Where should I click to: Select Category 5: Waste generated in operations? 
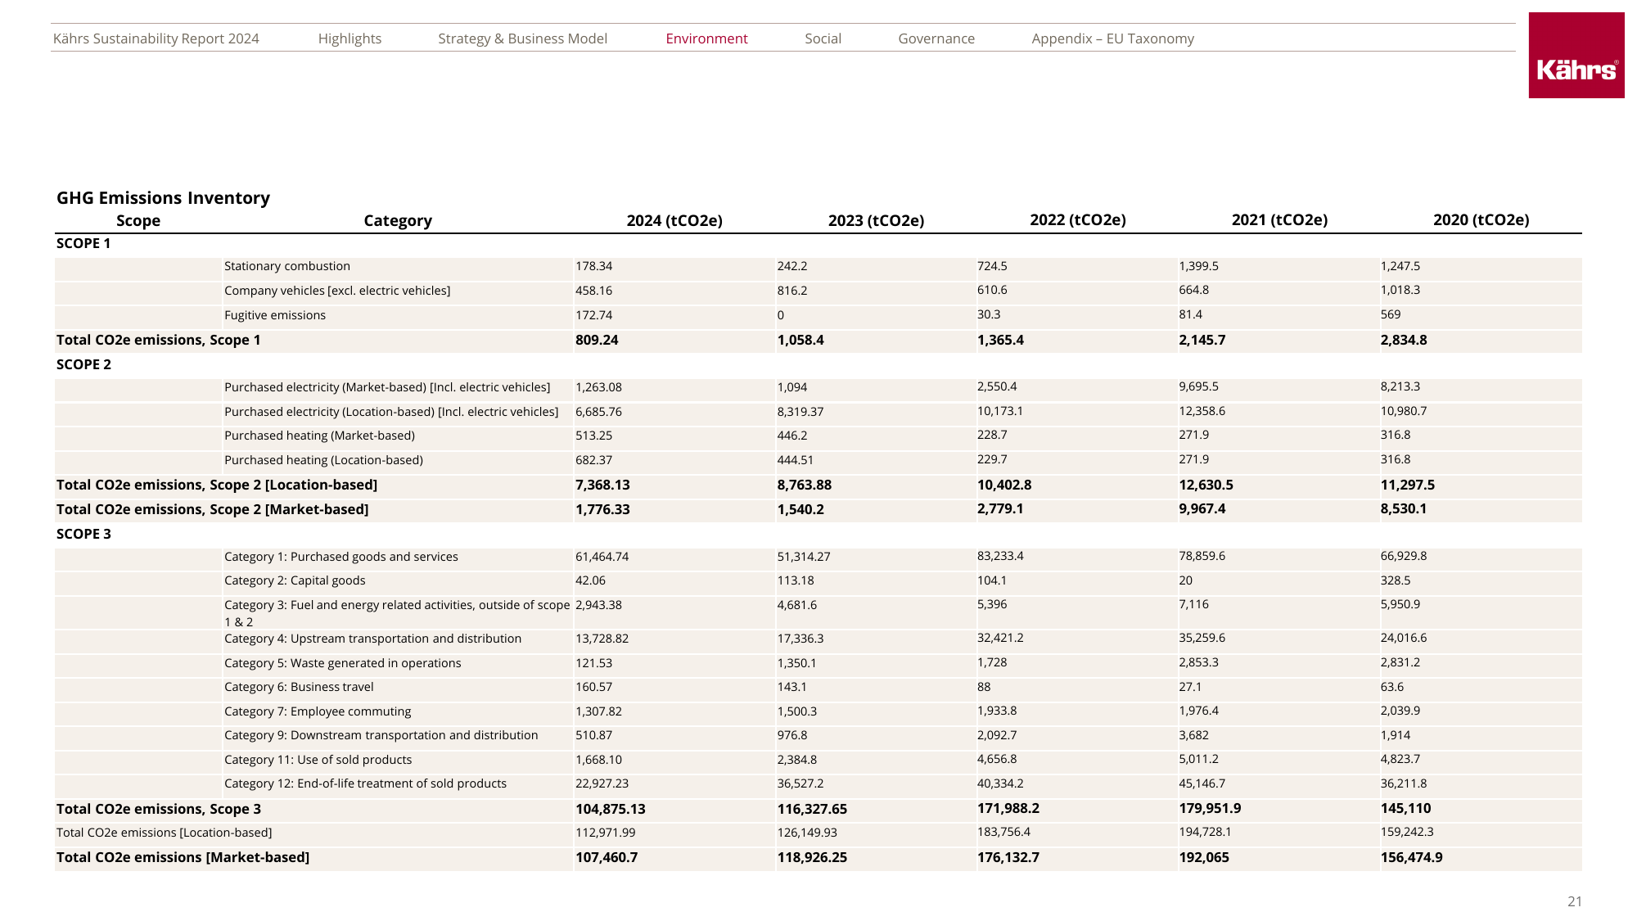342,663
